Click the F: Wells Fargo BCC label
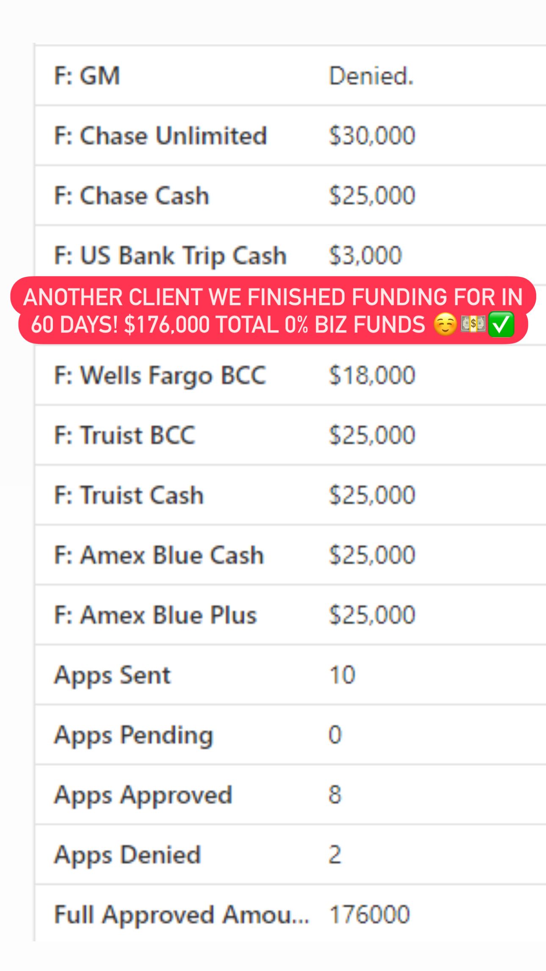Screen dimensions: 546x971 tap(160, 376)
